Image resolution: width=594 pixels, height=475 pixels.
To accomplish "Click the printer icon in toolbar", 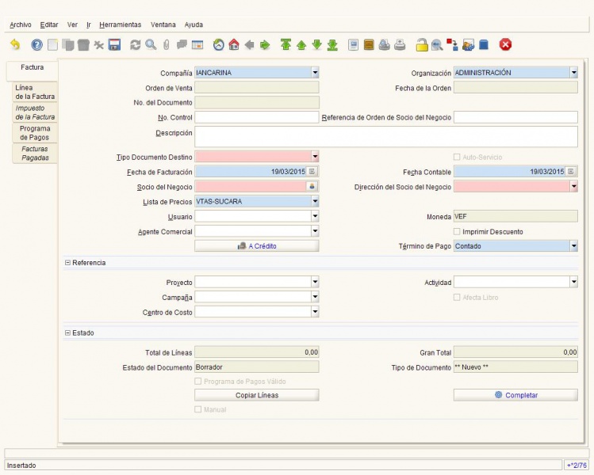I will pyautogui.click(x=400, y=45).
